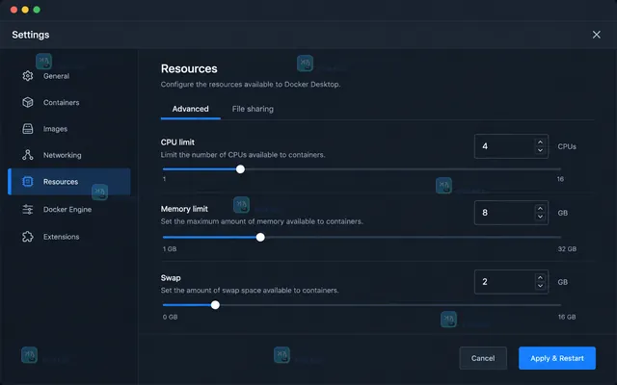This screenshot has width=617, height=385.
Task: Go to Networking settings
Action: [69, 155]
